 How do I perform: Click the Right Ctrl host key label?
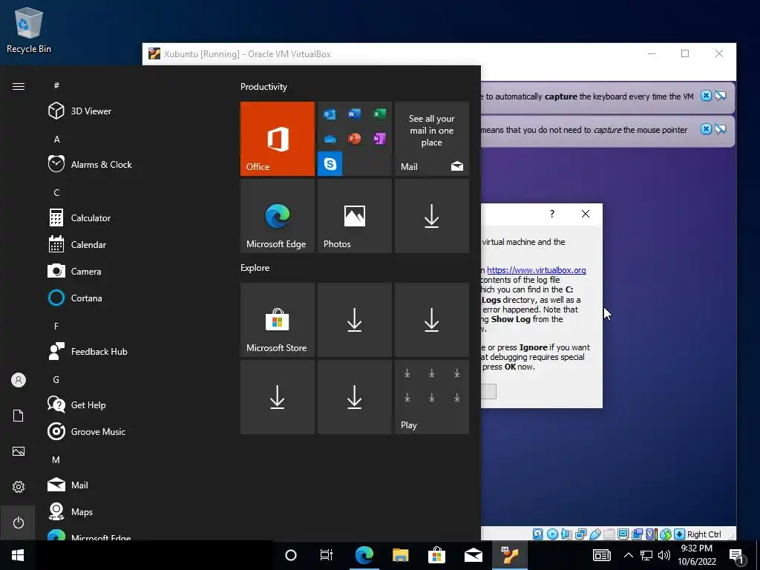coord(704,534)
